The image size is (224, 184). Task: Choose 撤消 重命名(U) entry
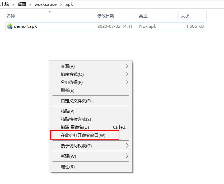tap(91, 127)
